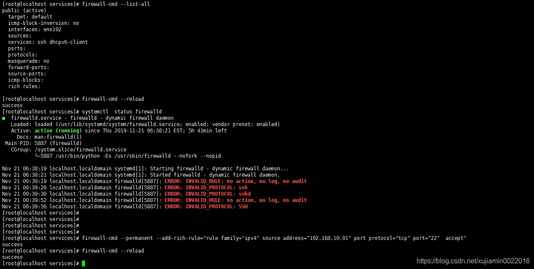Click the first 'INVALID_RULE: no action' error line
534x269 pixels.
coord(236,181)
